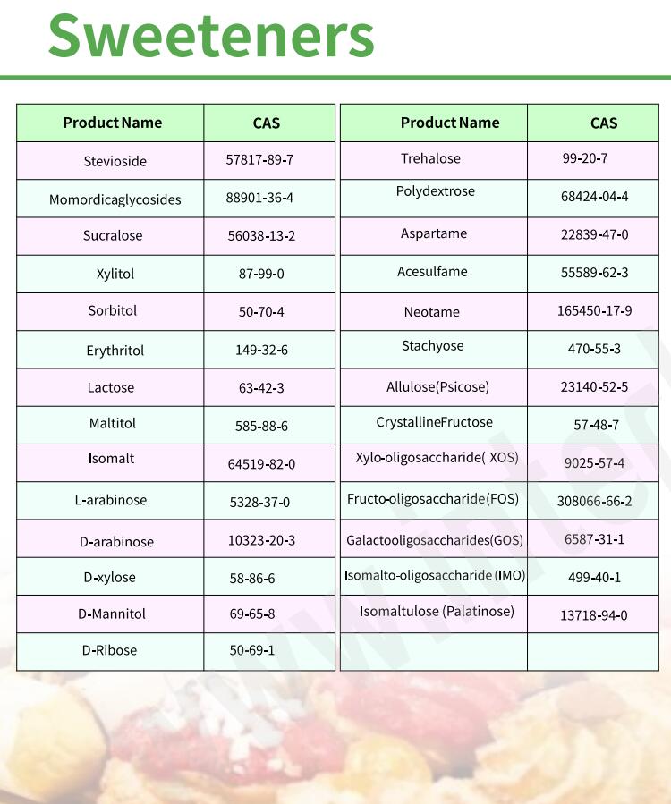Image resolution: width=671 pixels, height=804 pixels.
Task: Click CAS number 57817-89-7
Action: pos(259,159)
